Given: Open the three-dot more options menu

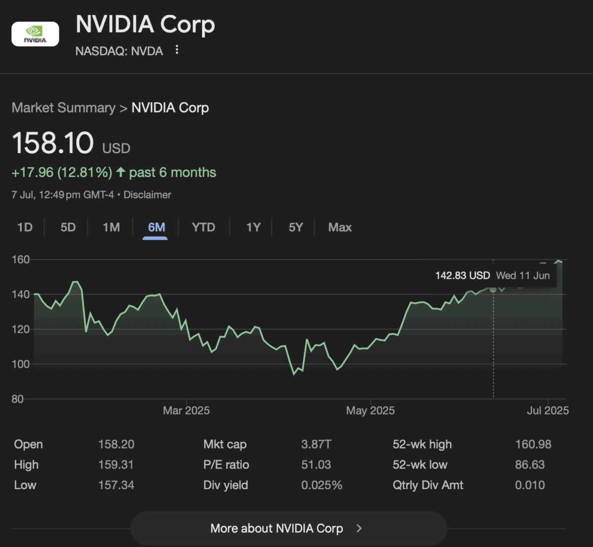Looking at the screenshot, I should [x=177, y=50].
